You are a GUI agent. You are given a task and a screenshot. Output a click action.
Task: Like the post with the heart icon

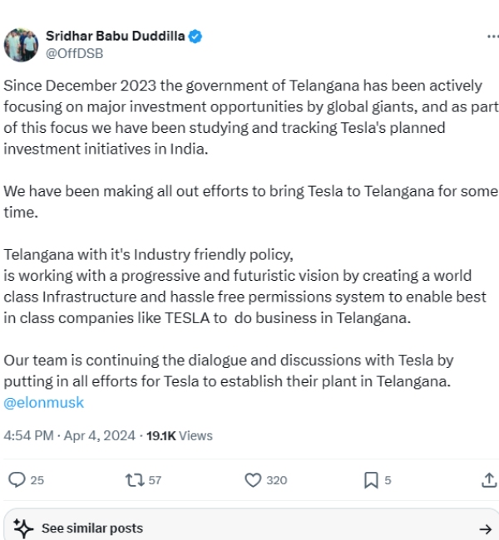pyautogui.click(x=254, y=479)
